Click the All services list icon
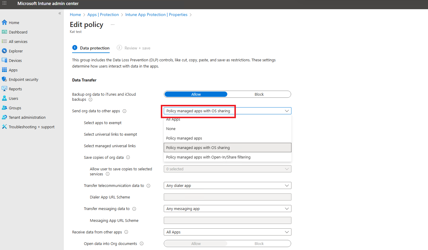Viewport: 428px width, 250px height. [4, 41]
